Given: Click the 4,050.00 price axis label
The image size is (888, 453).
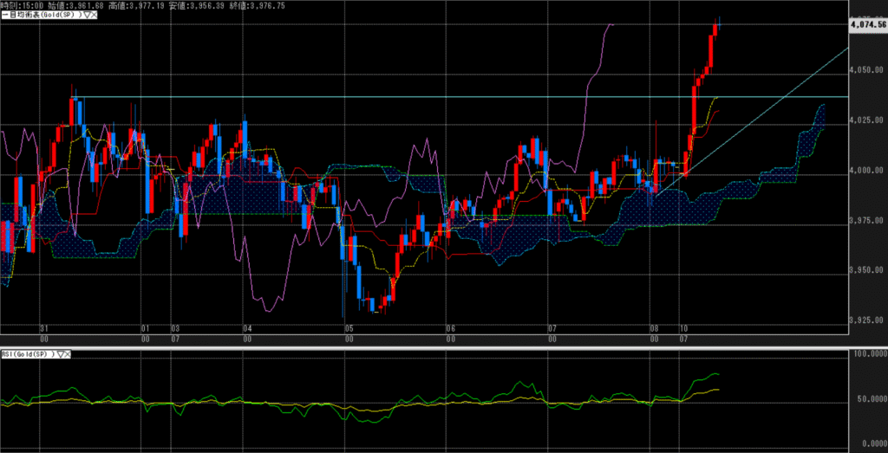Looking at the screenshot, I should point(867,70).
